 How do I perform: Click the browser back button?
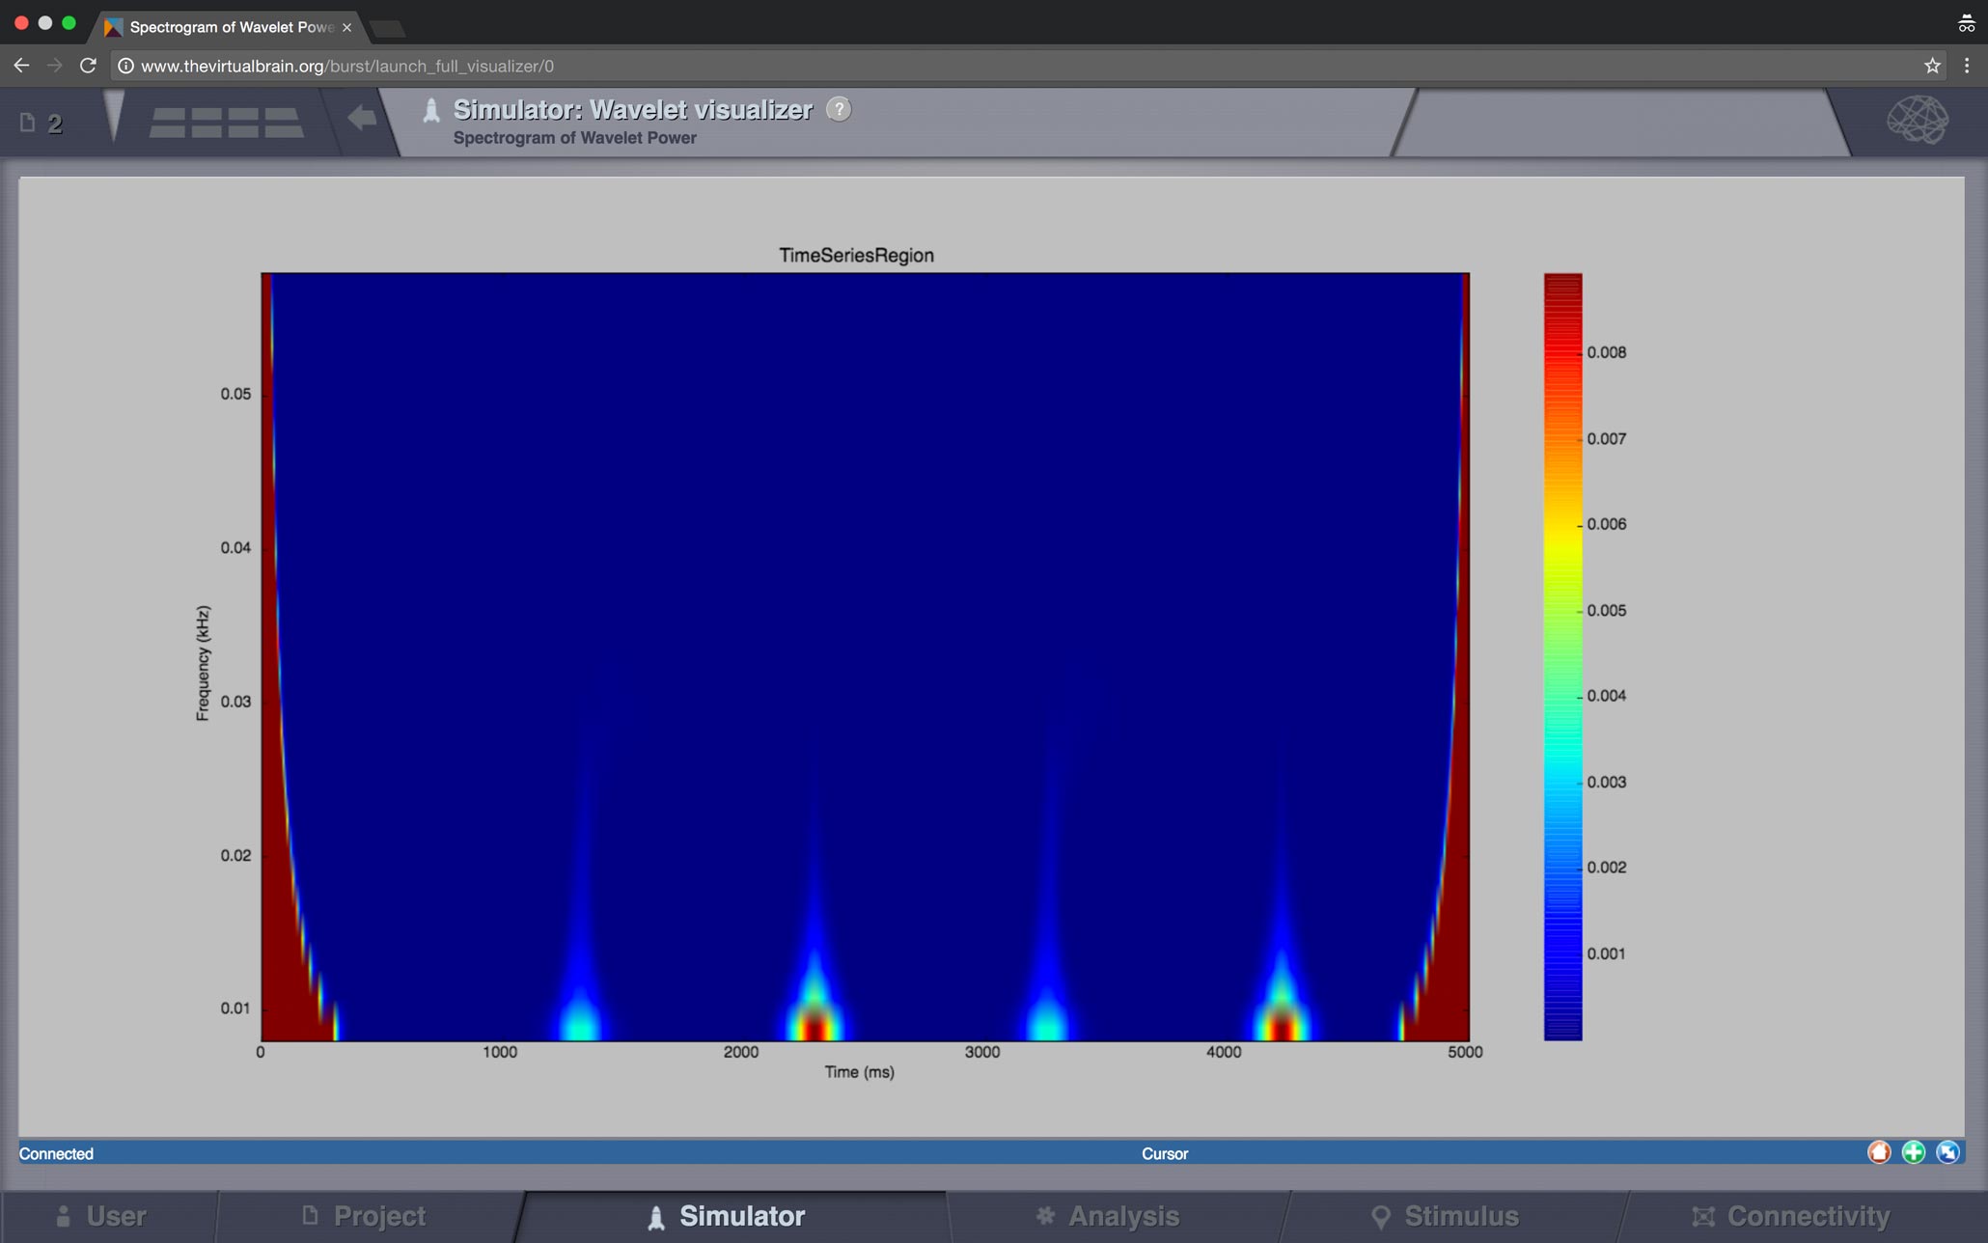(21, 66)
